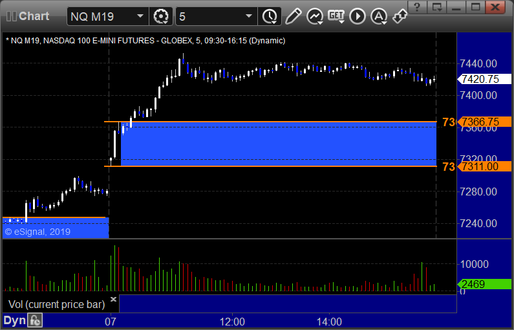Viewport: 514px width, 330px height.
Task: Expand the interval 5 dropdown arrow
Action: click(249, 16)
